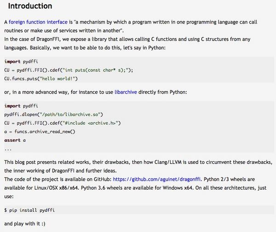Click the first 'import pydffi' code line

click(x=21, y=62)
